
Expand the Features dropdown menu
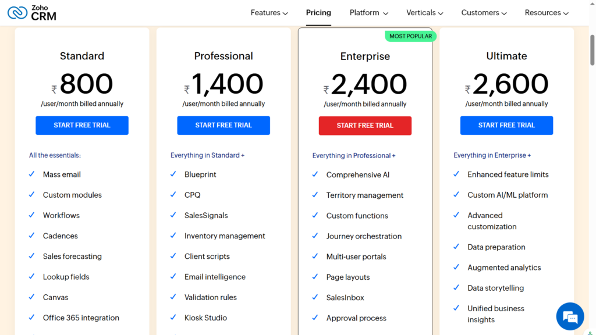click(269, 13)
